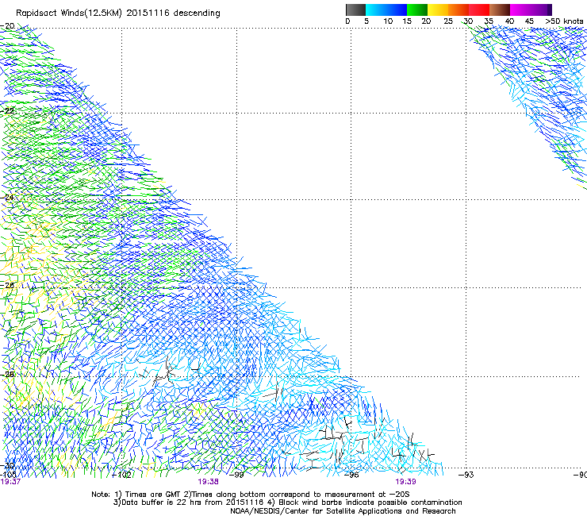Click the legend scale value '25'
587x516 pixels.
[448, 21]
